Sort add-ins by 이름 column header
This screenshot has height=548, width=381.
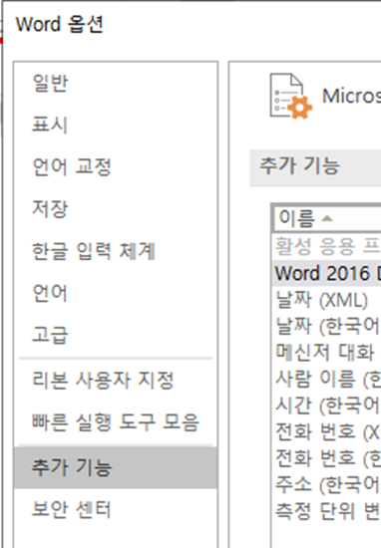pyautogui.click(x=327, y=218)
